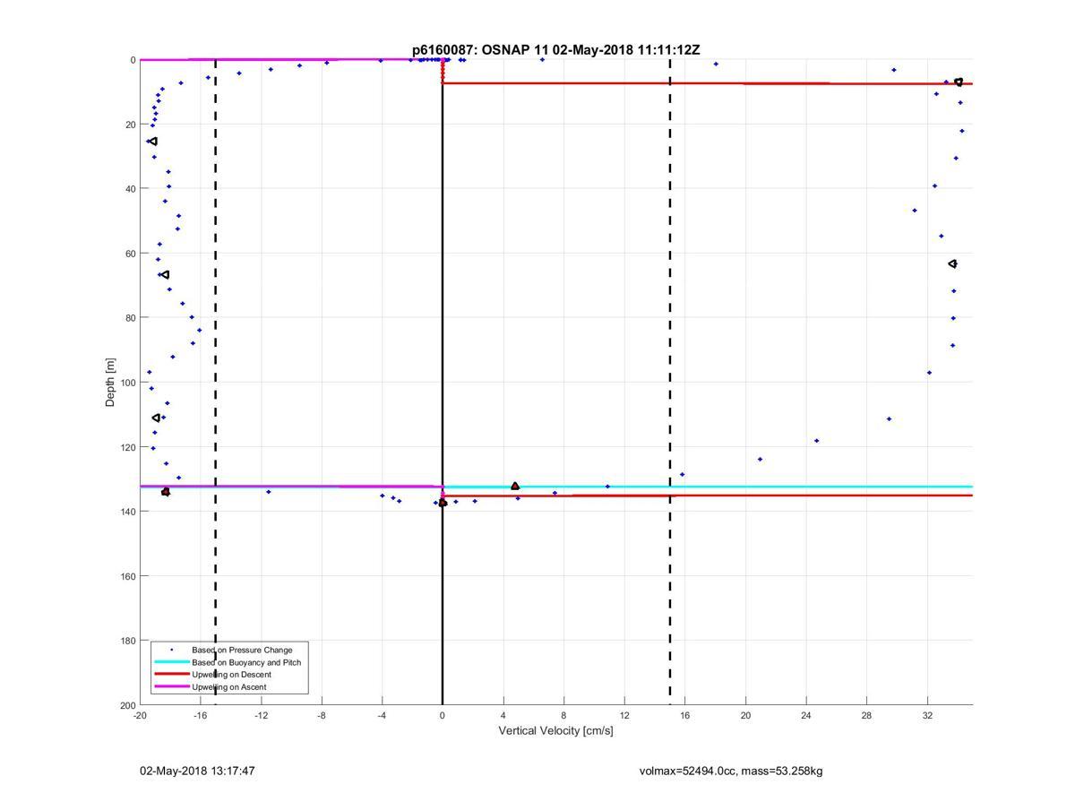Screen dimensions: 1075x793
Task: Click legend entry 'Based on Buoyancy and Pitch'
Action: 246,662
